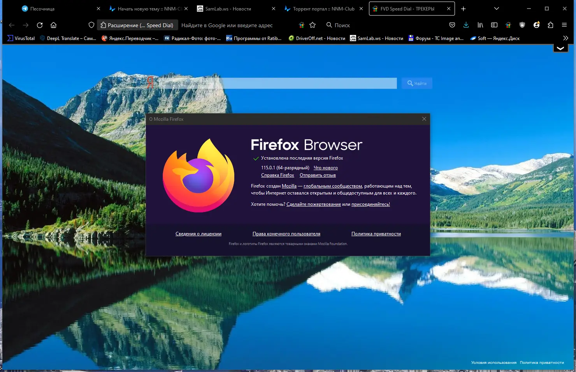
Task: Open Политика приватности in the About dialog
Action: [x=376, y=234]
